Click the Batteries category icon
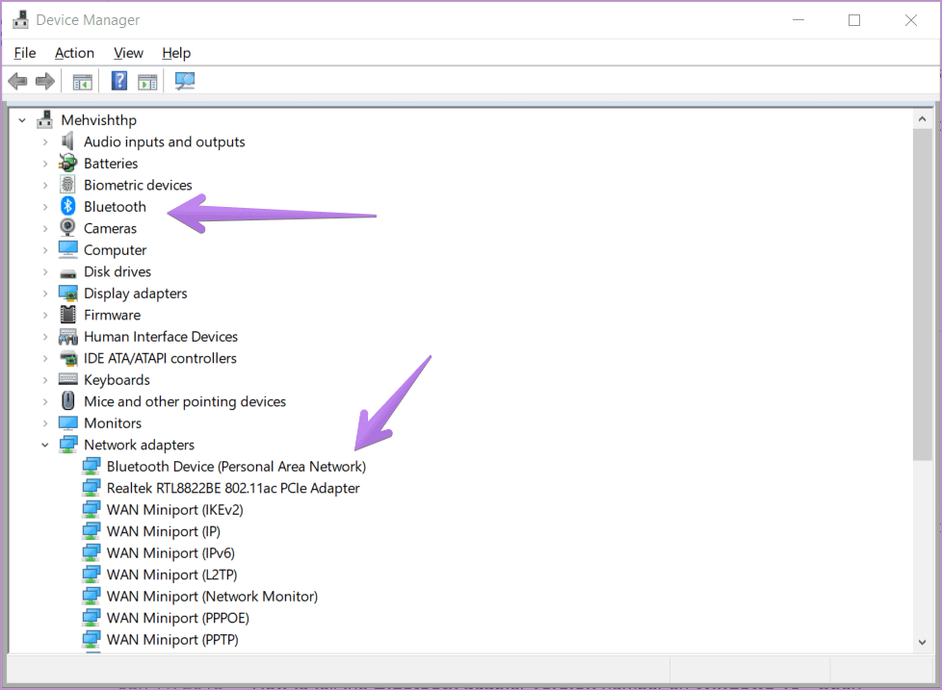942x690 pixels. tap(67, 163)
